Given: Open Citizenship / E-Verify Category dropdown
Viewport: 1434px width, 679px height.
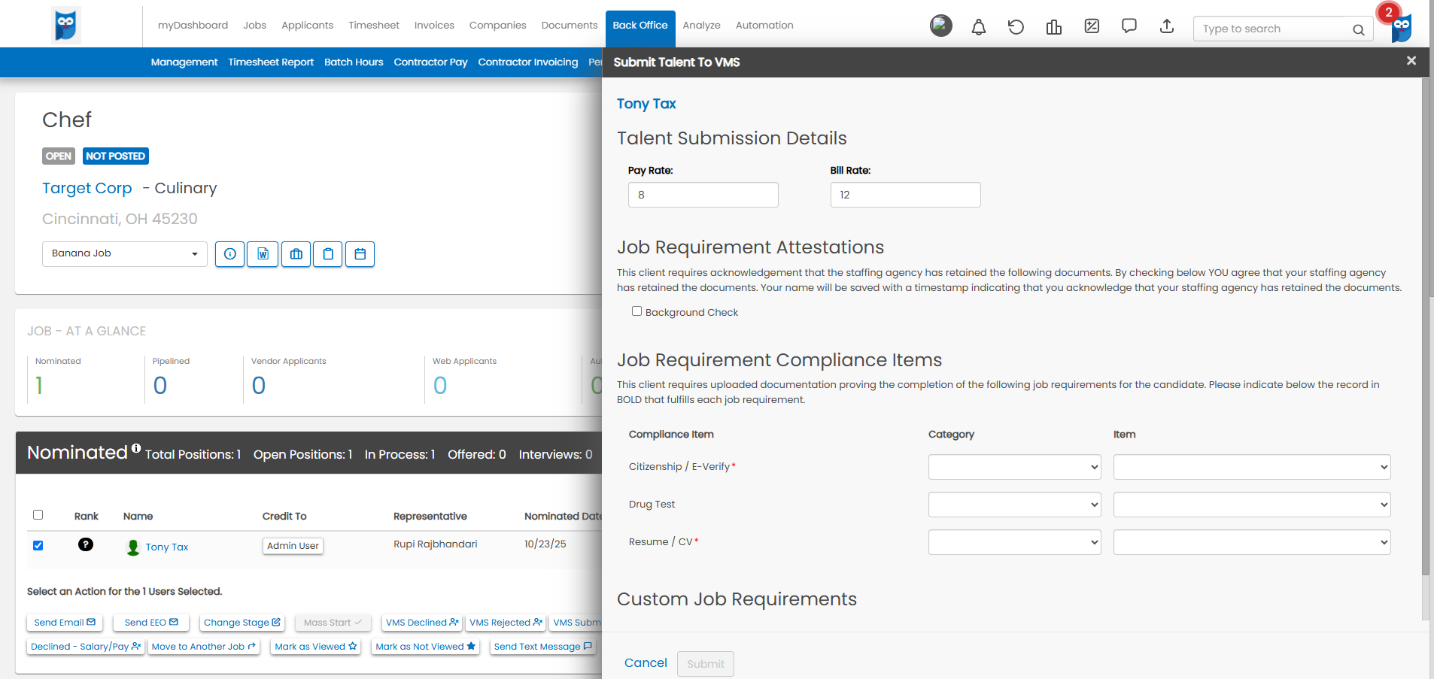Looking at the screenshot, I should point(1014,467).
